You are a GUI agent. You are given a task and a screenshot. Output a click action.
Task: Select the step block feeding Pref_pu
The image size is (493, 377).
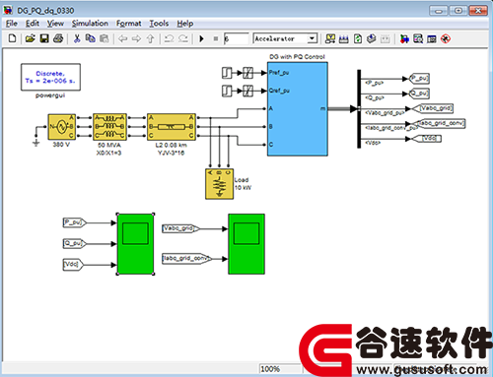click(x=227, y=73)
